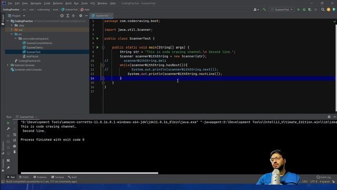
Task: Open the Build menu
Action: (68, 3)
